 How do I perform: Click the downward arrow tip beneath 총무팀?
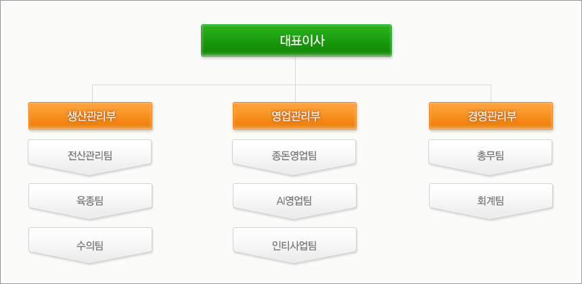[x=491, y=172]
